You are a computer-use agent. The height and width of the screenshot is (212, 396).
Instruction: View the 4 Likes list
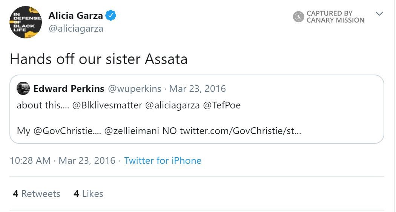coord(88,194)
